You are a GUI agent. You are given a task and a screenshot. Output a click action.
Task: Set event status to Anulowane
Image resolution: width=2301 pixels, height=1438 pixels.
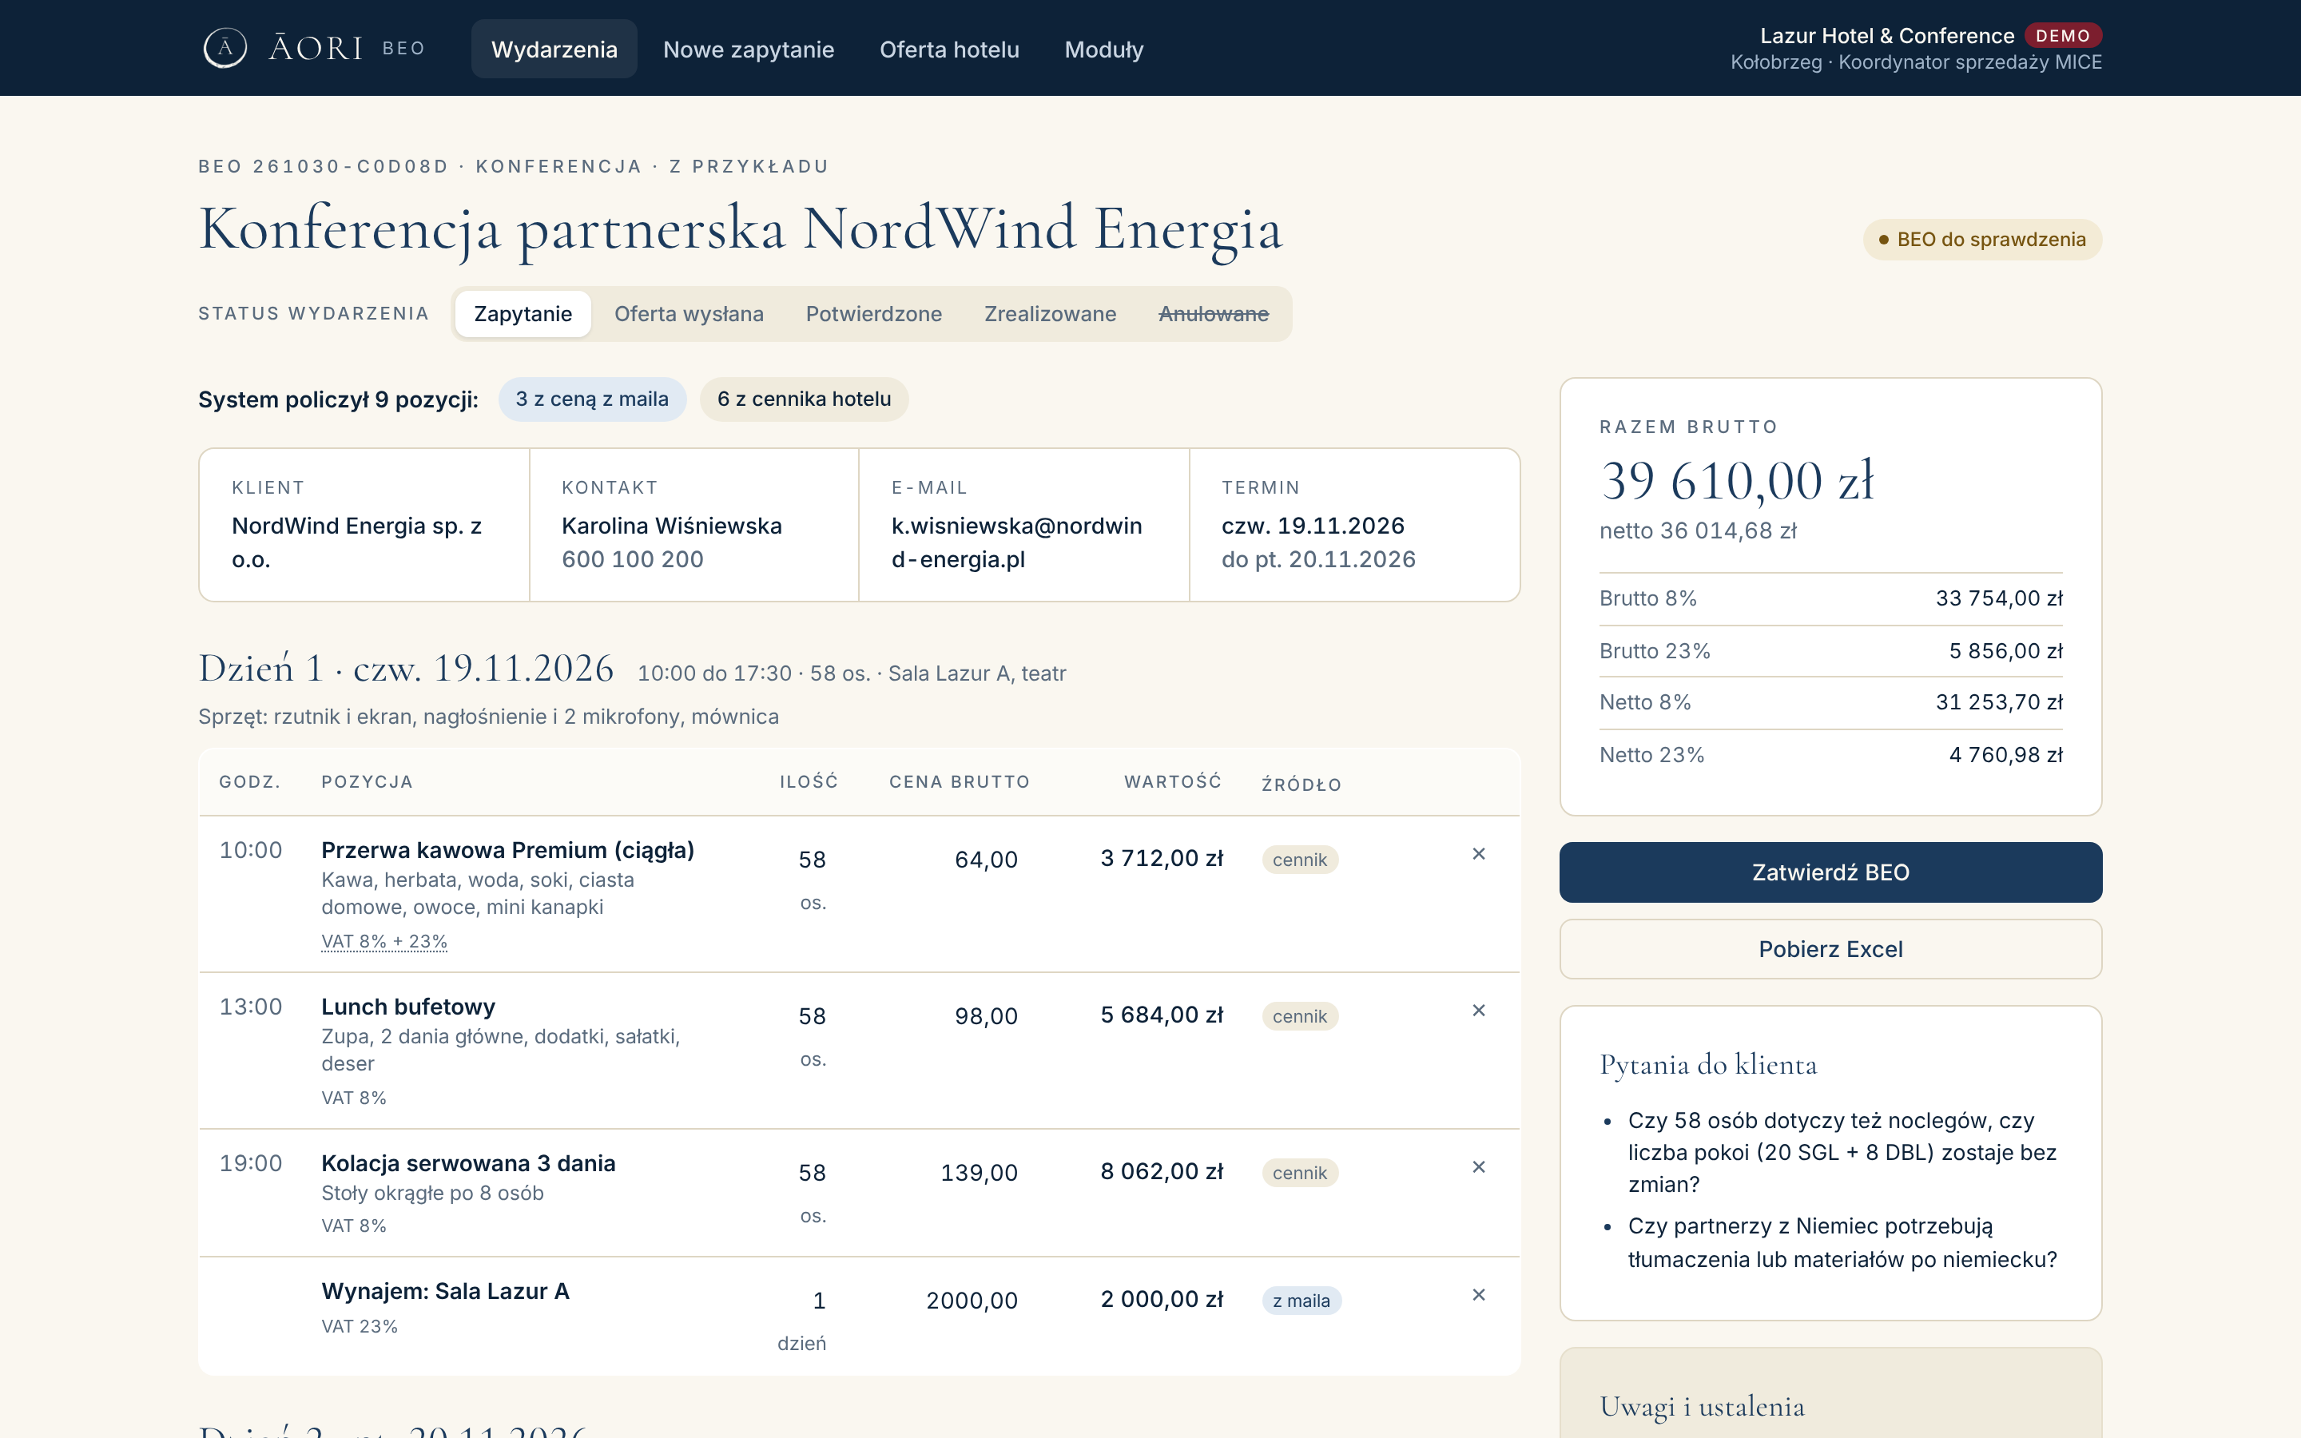point(1214,314)
